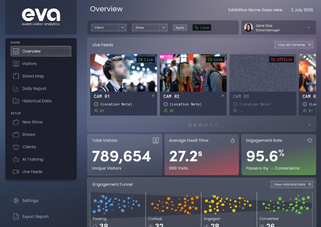This screenshot has width=321, height=227.
Task: Open the Average Dwell Time card
Action: click(202, 155)
